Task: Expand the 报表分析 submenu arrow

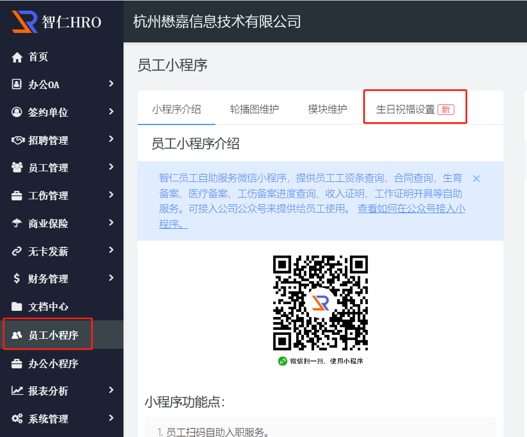Action: click(111, 390)
